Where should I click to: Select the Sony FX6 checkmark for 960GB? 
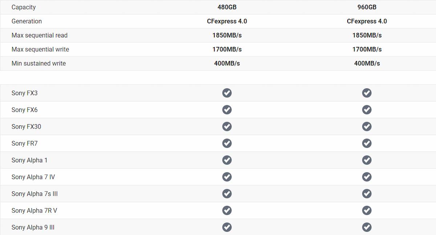[x=367, y=110]
